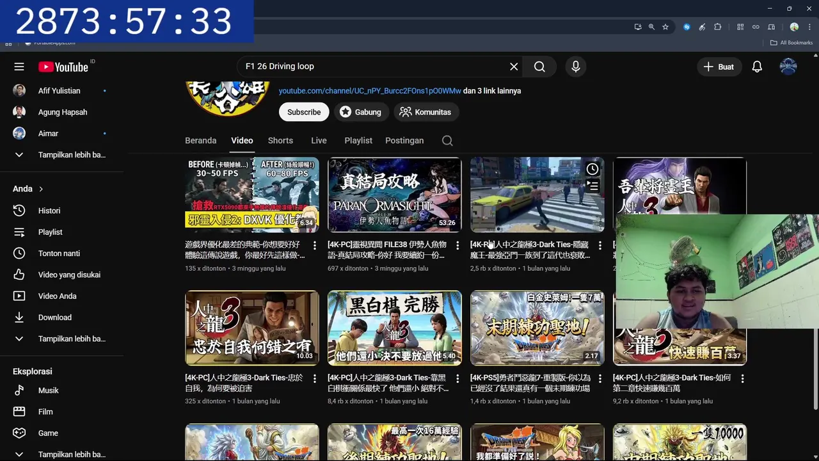Expand Tampilkan lebih banyak under Download
The height and width of the screenshot is (461, 819).
(x=62, y=339)
